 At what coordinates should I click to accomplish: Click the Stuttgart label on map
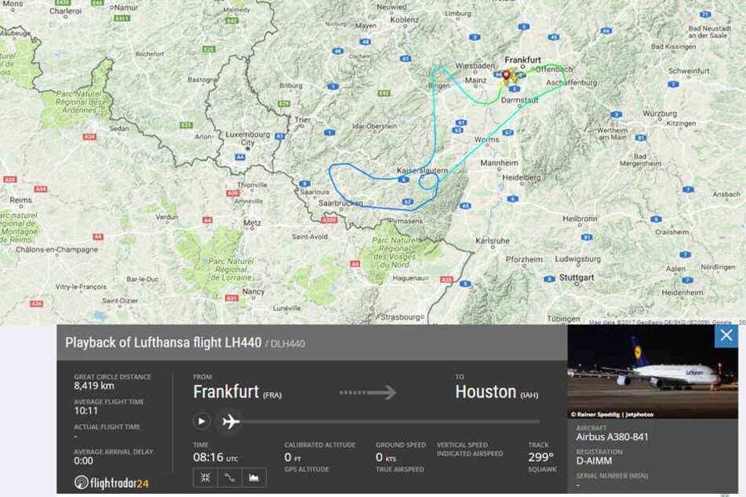(576, 278)
